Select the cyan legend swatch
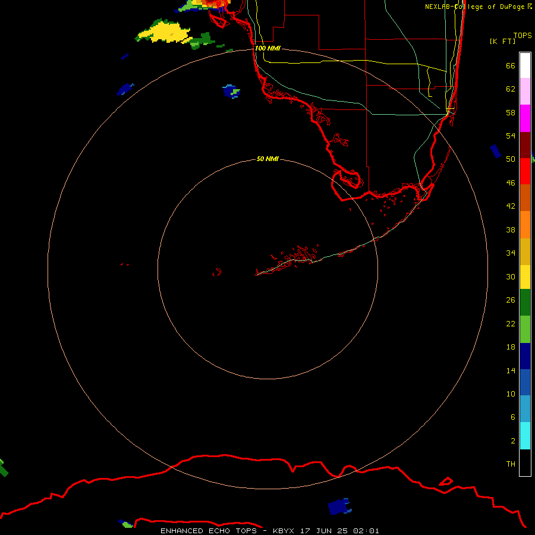535x535 pixels. coord(525,436)
